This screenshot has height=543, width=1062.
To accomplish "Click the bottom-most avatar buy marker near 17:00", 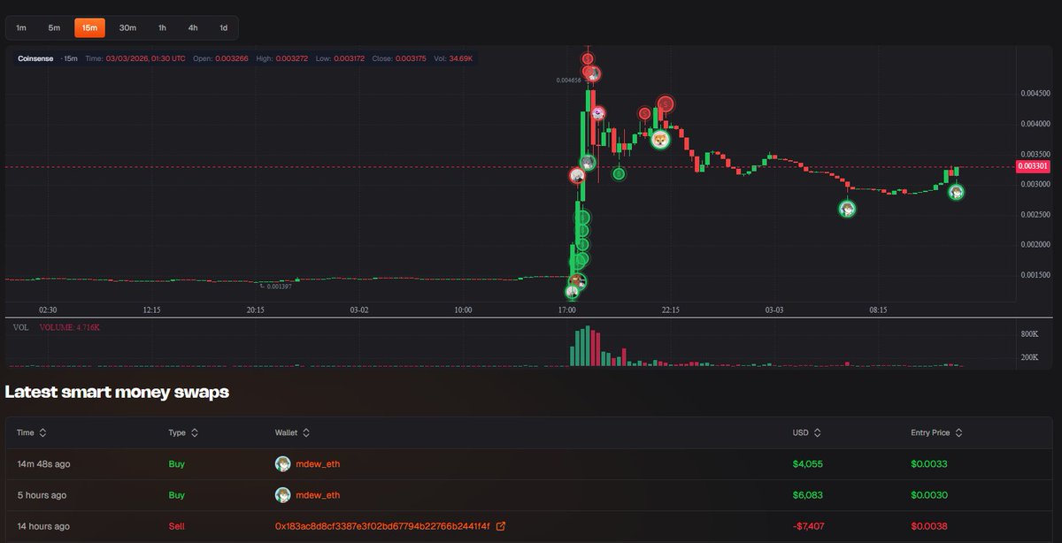I will 573,292.
